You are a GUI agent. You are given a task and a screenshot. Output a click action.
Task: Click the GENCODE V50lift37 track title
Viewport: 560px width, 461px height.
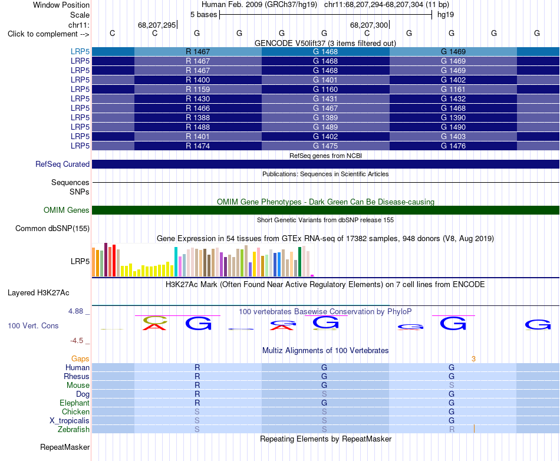325,43
